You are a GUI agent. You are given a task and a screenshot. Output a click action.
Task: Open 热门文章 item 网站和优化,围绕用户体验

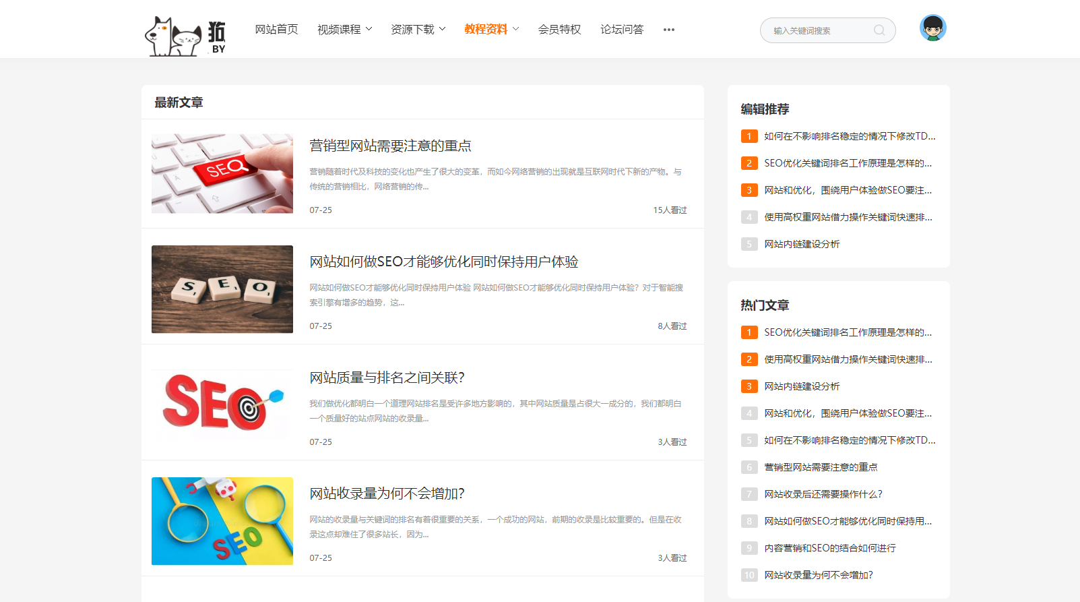pyautogui.click(x=848, y=413)
